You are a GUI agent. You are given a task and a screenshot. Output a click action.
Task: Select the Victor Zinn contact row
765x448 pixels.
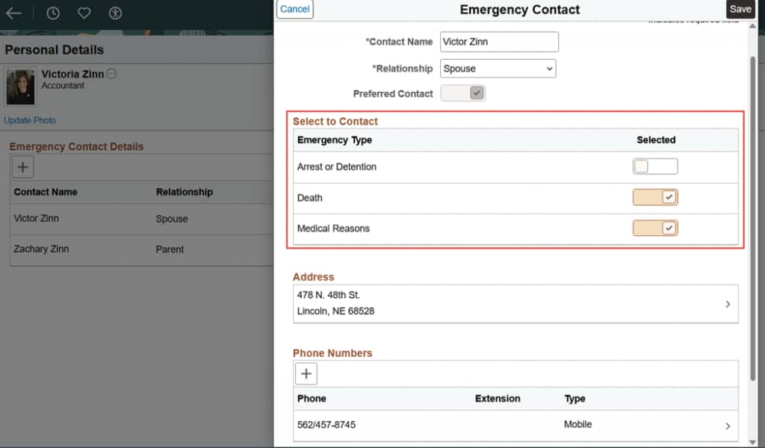(37, 219)
